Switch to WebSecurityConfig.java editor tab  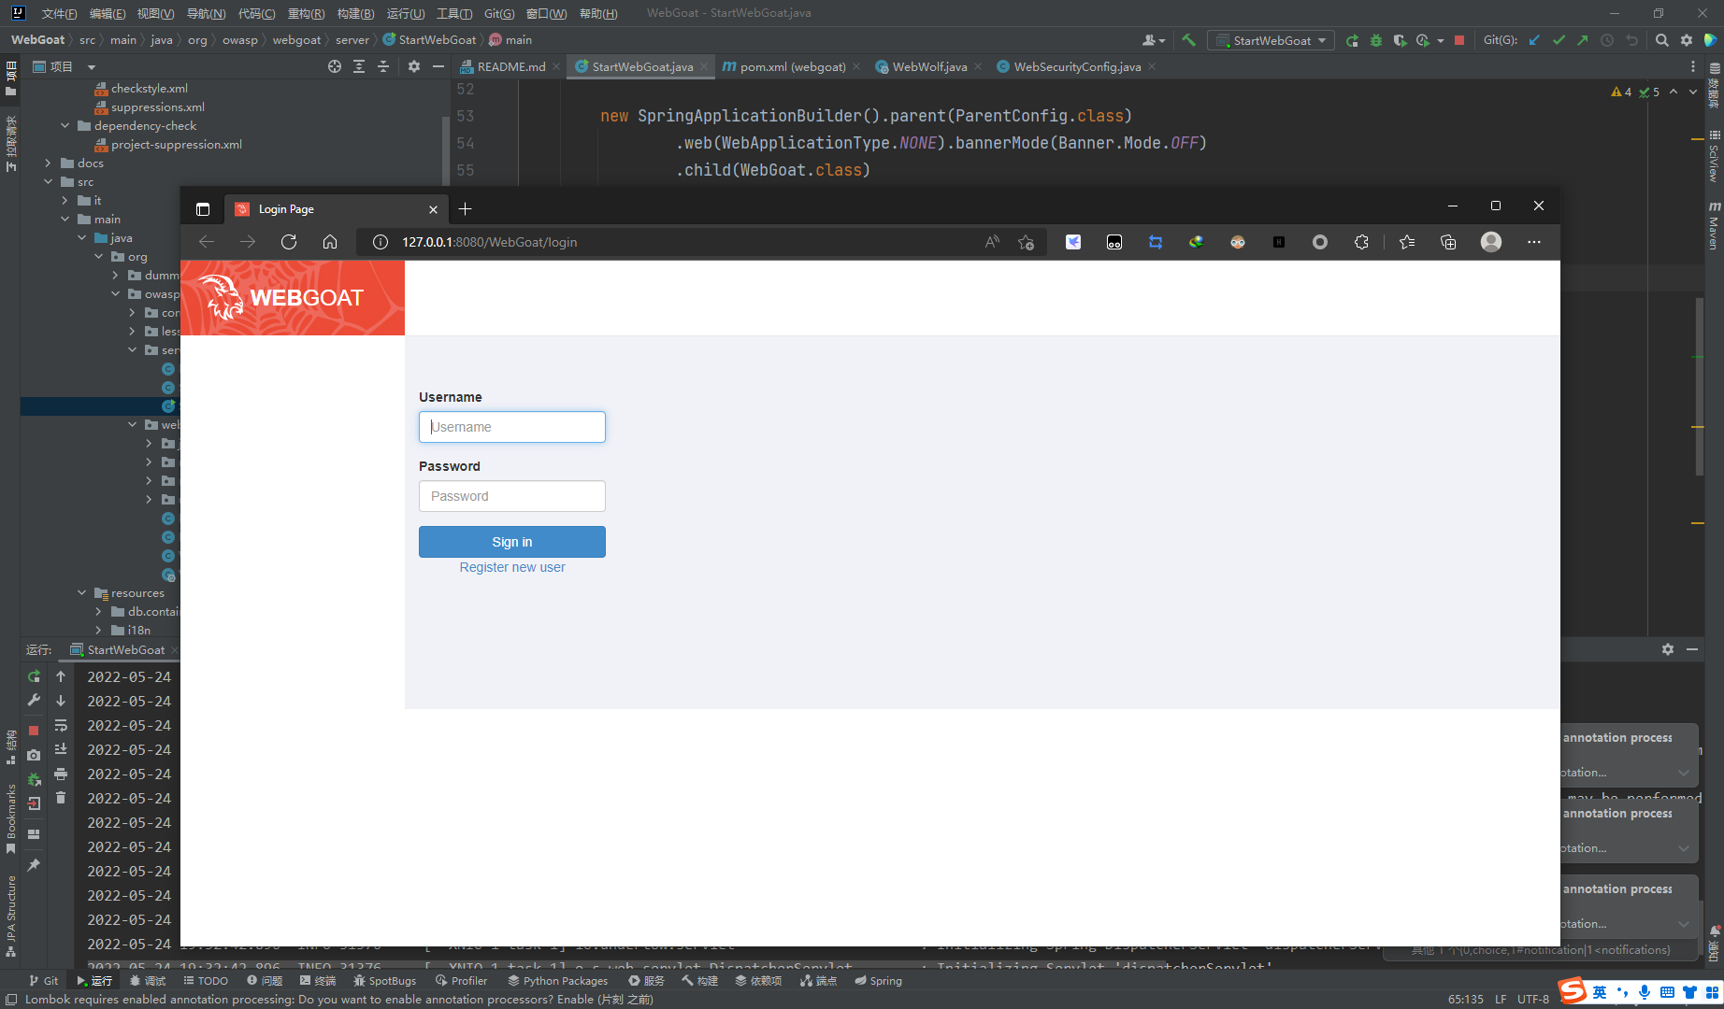point(1077,66)
